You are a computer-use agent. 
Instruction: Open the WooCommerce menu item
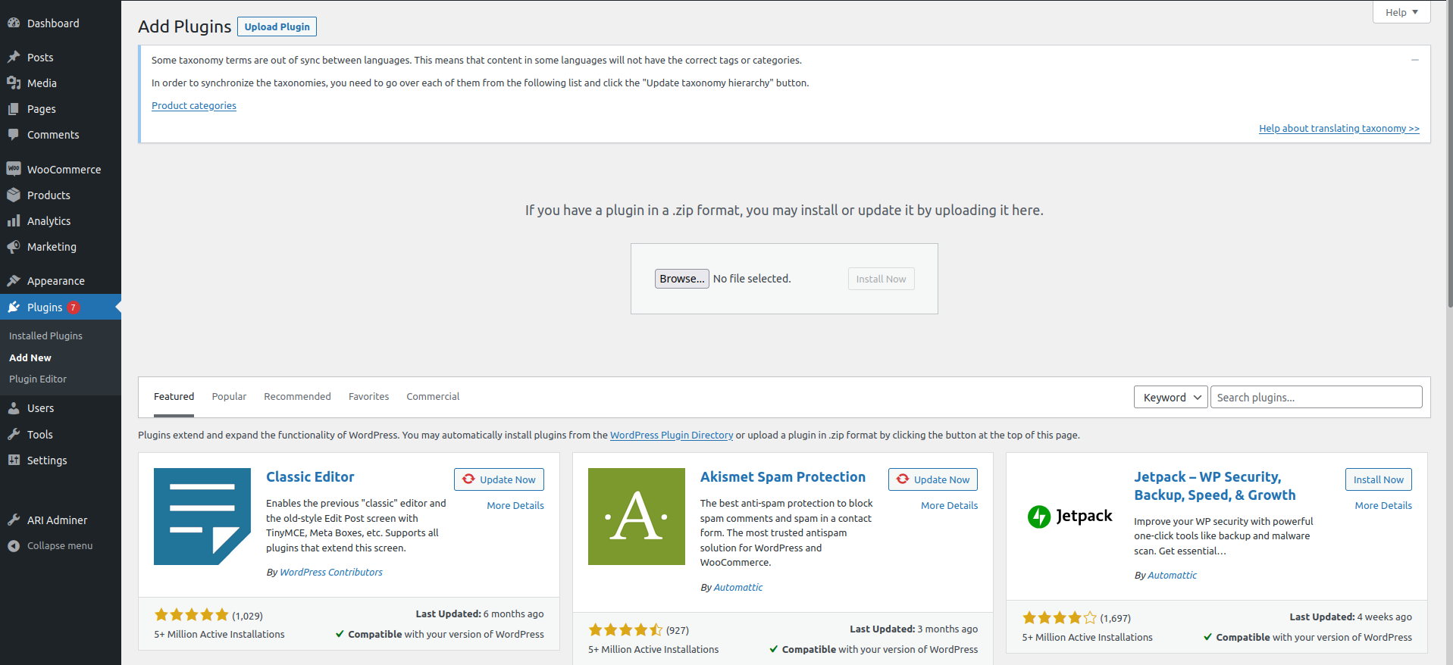click(61, 170)
